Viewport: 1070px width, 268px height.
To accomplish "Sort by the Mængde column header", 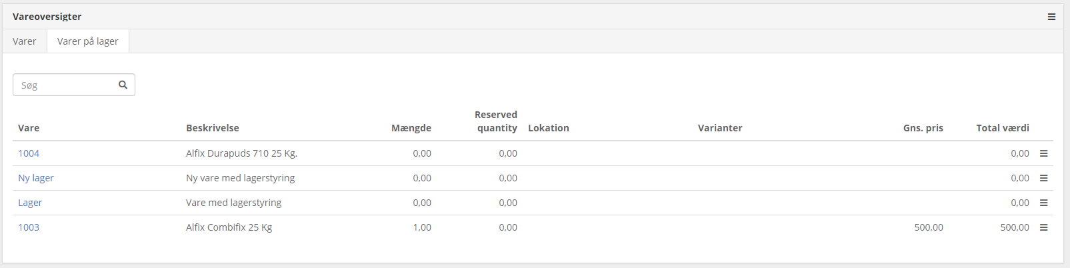I will (x=411, y=128).
